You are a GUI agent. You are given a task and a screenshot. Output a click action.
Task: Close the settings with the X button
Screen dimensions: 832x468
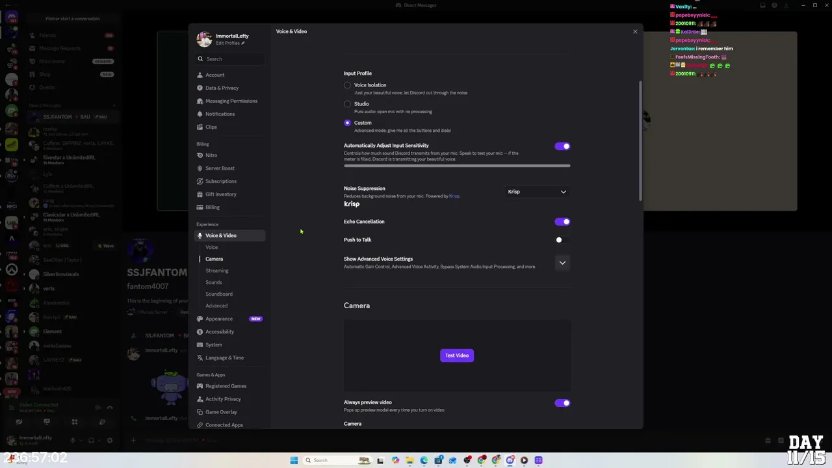click(635, 31)
